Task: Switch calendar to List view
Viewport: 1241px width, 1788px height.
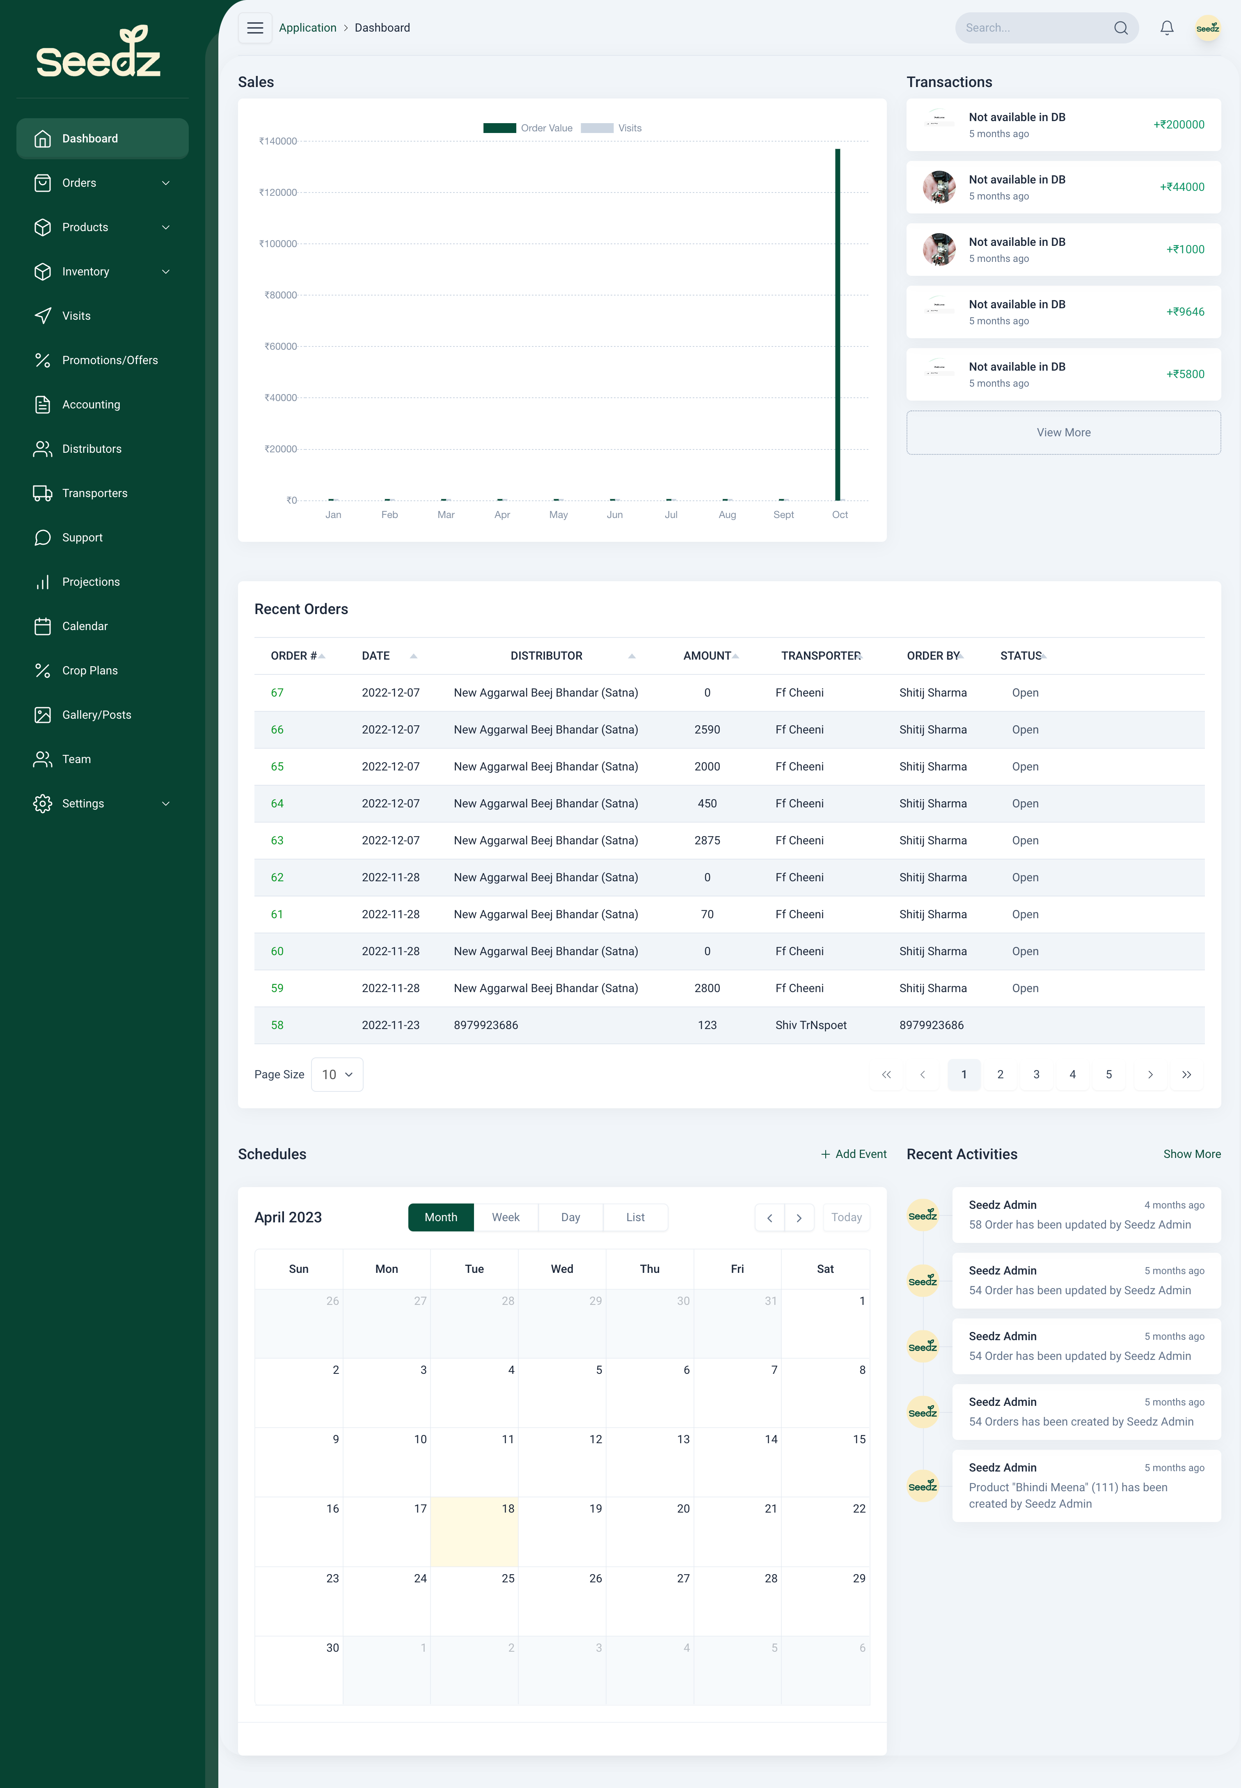Action: 635,1217
